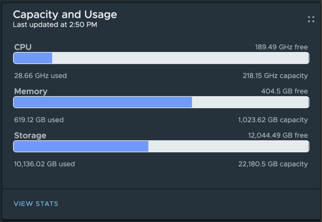Click the 218.15 GHz capacity value
The image size is (322, 222).
[275, 76]
